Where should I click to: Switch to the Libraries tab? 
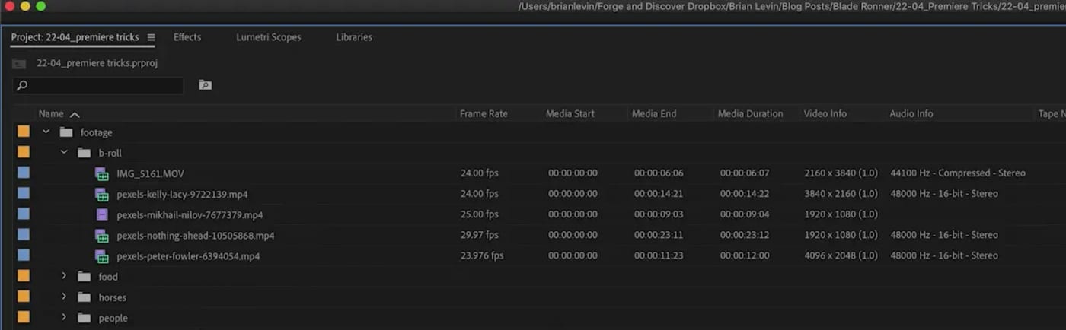[x=354, y=37]
